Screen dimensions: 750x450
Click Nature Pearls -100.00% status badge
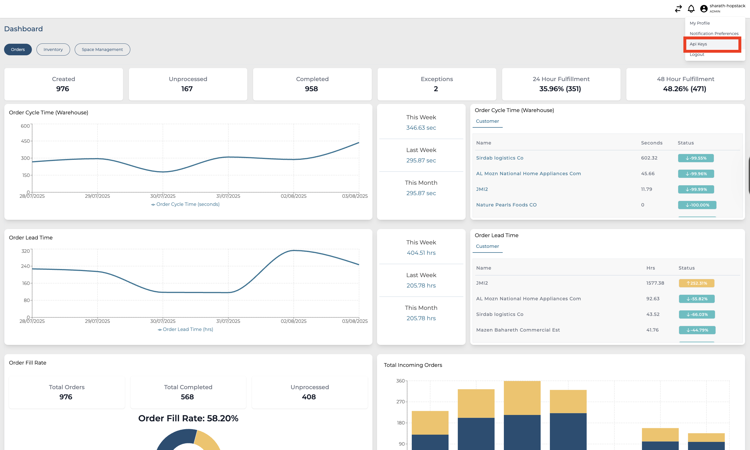(x=697, y=205)
